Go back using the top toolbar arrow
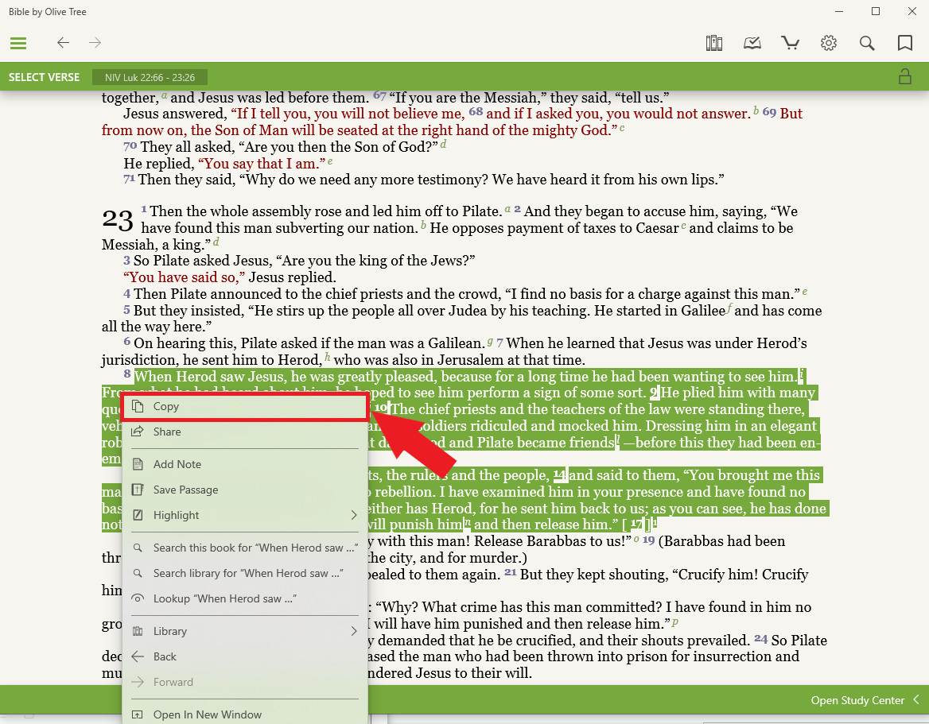The height and width of the screenshot is (724, 929). click(64, 43)
